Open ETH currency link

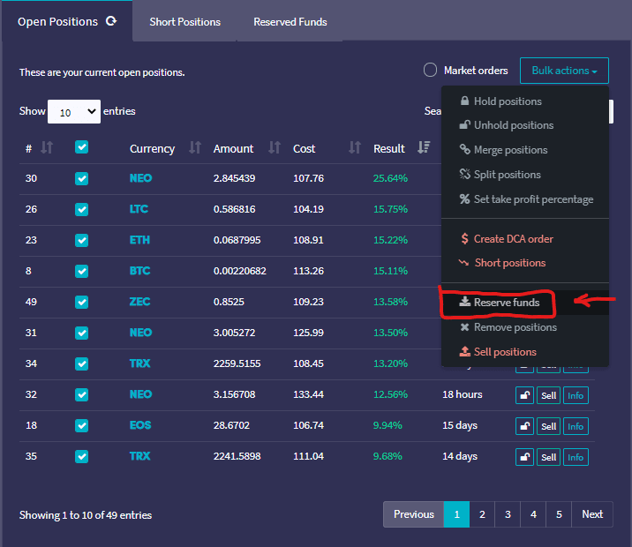pyautogui.click(x=139, y=240)
